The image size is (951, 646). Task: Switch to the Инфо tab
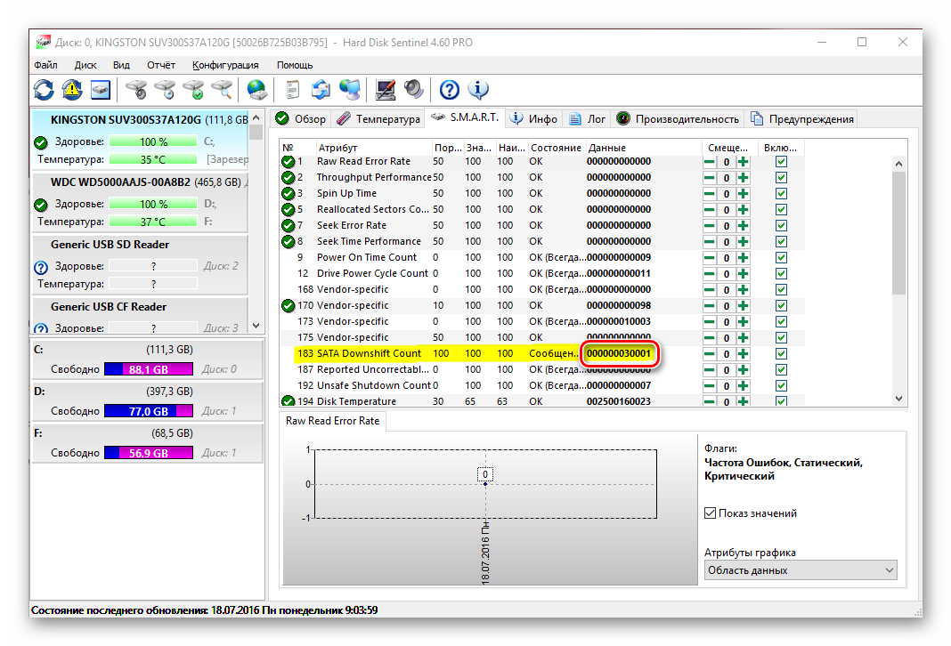pos(534,118)
